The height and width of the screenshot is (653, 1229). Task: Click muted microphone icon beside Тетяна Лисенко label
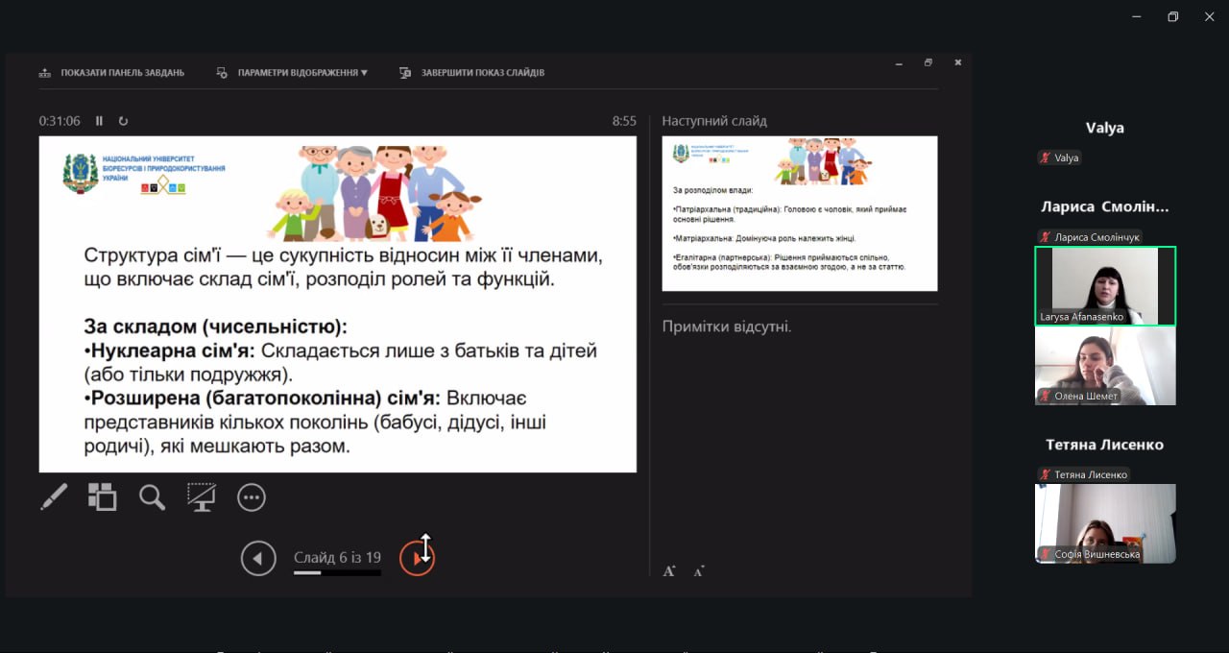[1046, 474]
